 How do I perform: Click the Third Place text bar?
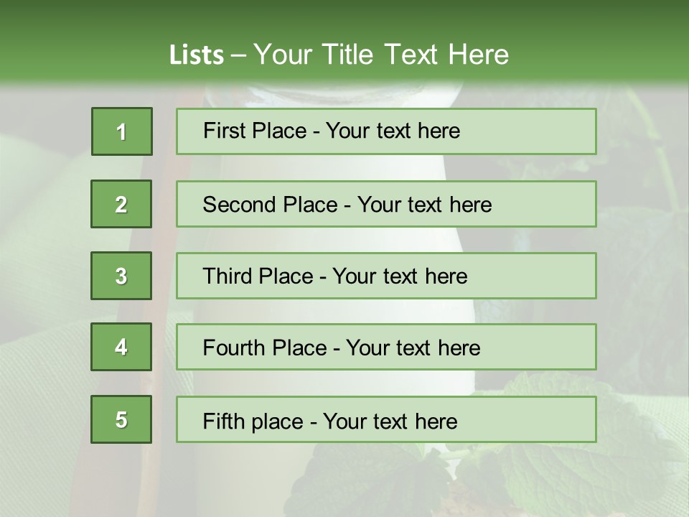tap(386, 276)
